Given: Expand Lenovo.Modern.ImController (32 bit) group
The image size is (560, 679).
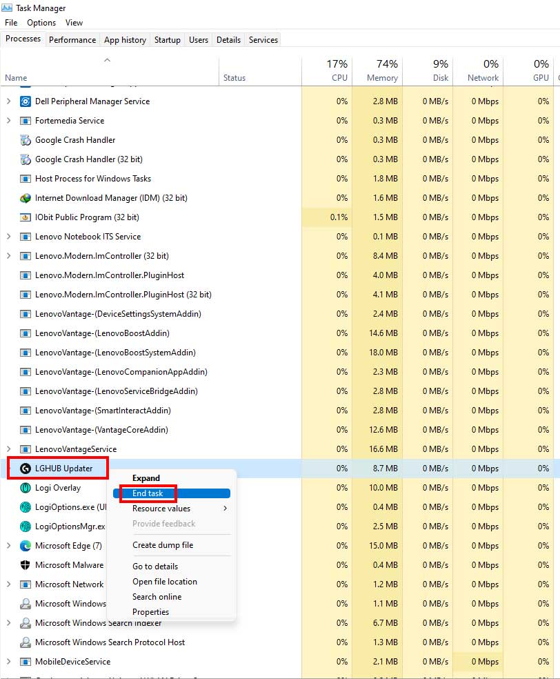Looking at the screenshot, I should coord(9,256).
